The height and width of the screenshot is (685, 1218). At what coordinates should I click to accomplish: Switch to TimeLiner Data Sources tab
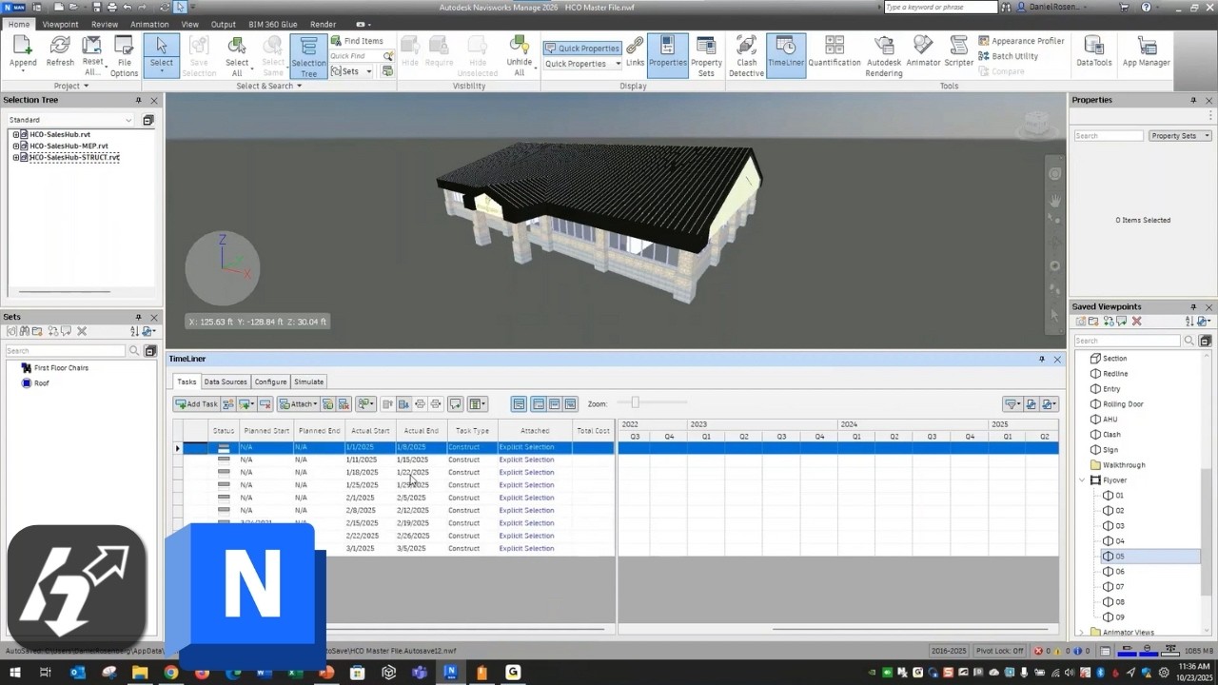point(226,382)
